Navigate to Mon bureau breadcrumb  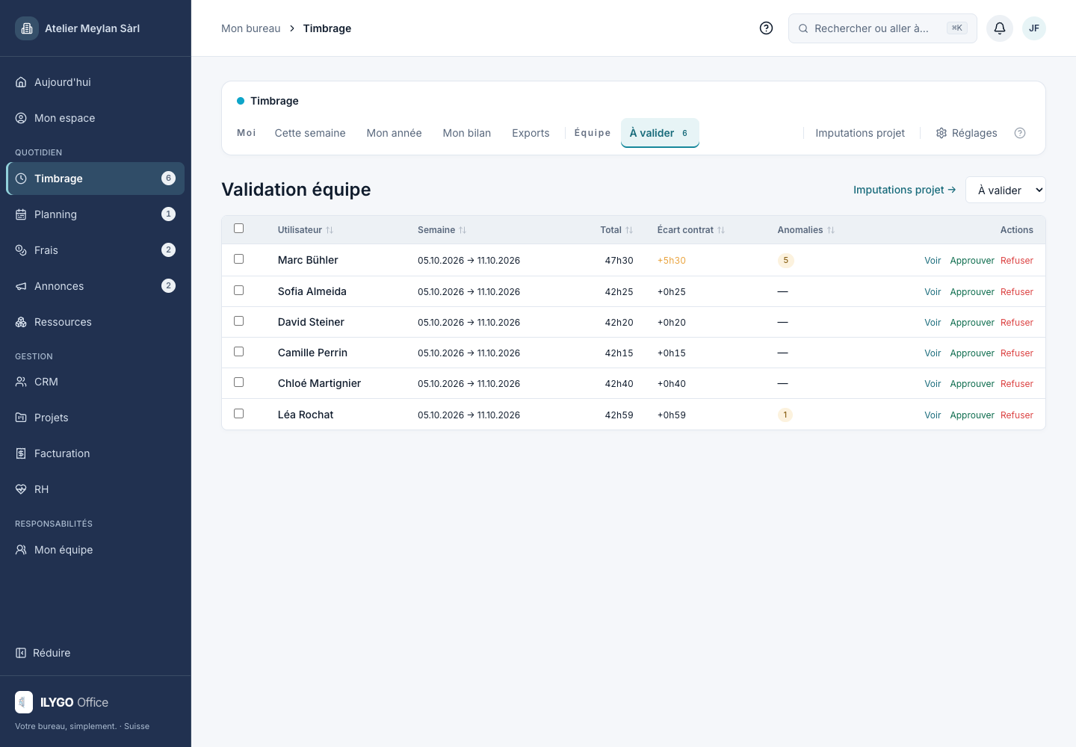pyautogui.click(x=251, y=28)
